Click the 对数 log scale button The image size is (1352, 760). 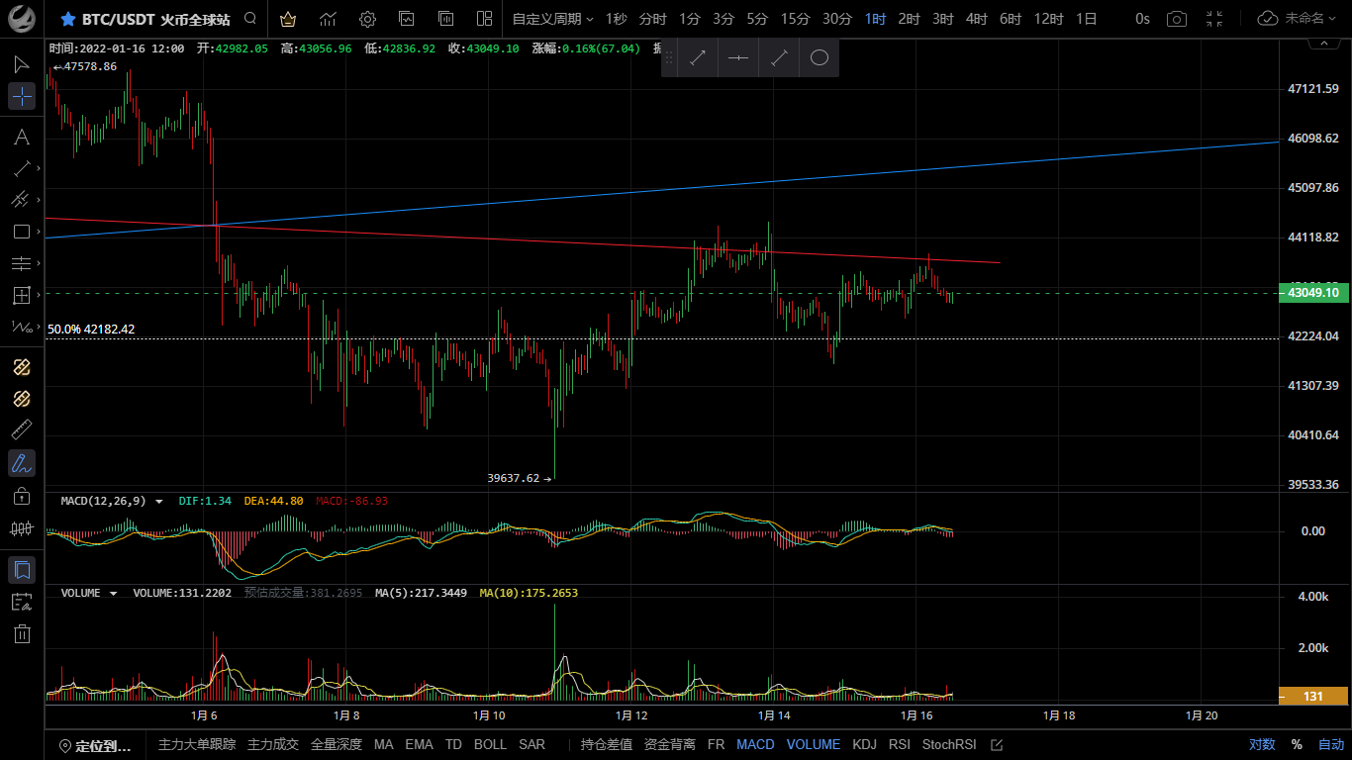[x=1262, y=744]
